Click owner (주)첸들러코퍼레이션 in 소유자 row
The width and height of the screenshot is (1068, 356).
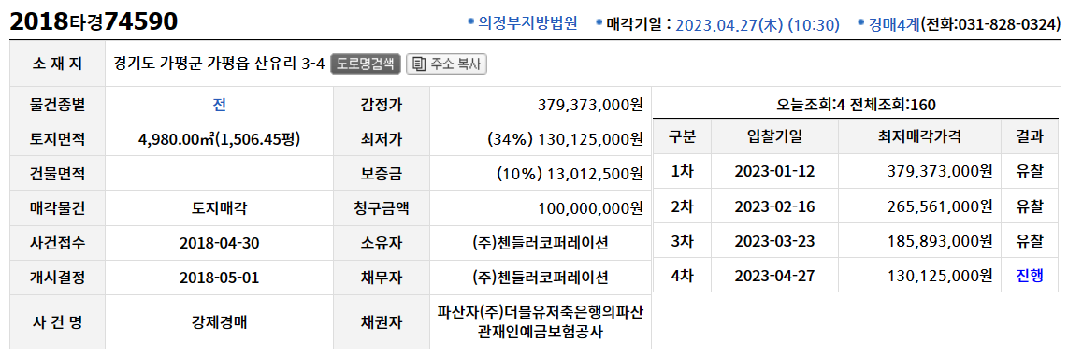(541, 242)
